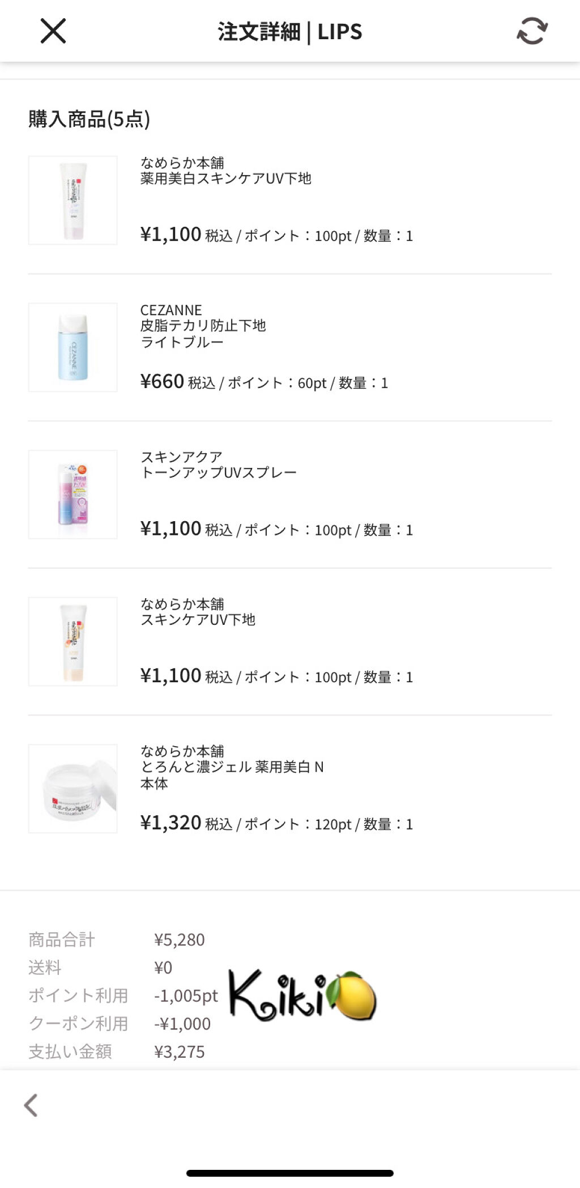Image resolution: width=580 pixels, height=1188 pixels.
Task: Open the スキンケアUV下地 tube thumbnail
Action: (x=73, y=641)
